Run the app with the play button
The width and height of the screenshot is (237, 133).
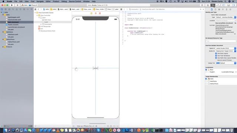[12, 5]
